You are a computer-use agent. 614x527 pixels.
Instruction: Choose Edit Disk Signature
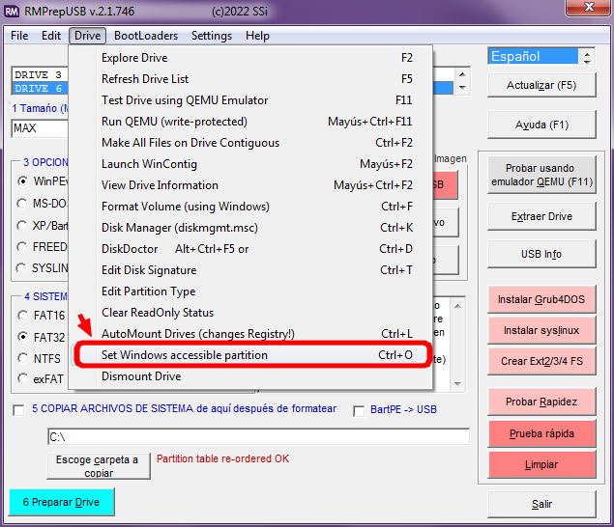click(251, 270)
